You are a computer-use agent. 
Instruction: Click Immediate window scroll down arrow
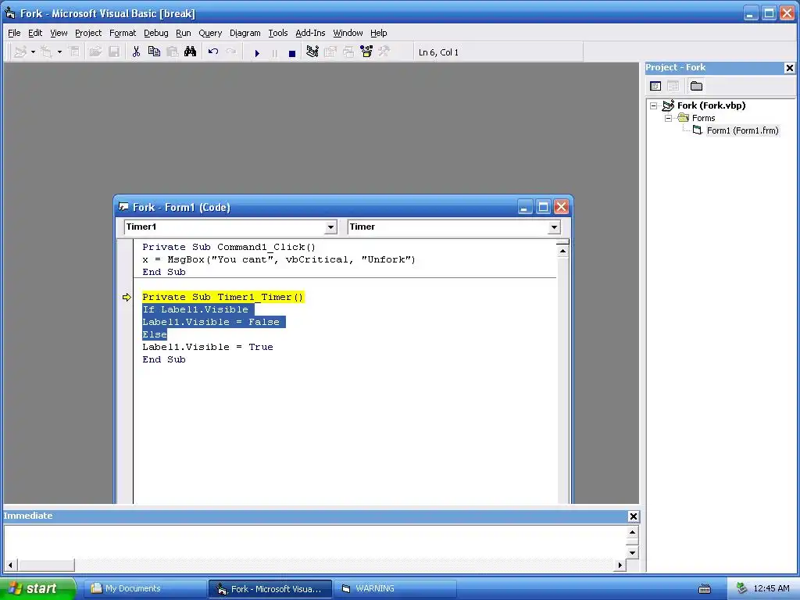coord(632,552)
